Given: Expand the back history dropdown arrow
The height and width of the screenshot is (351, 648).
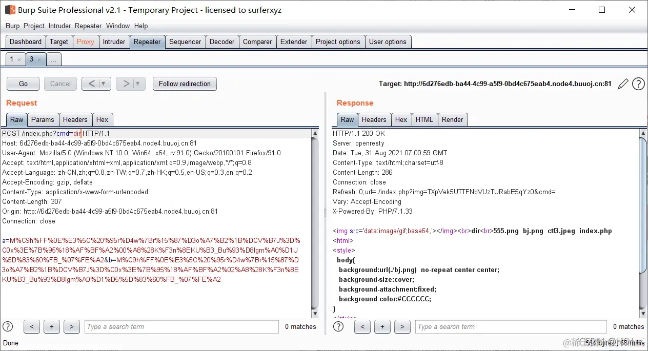Looking at the screenshot, I should (x=104, y=84).
